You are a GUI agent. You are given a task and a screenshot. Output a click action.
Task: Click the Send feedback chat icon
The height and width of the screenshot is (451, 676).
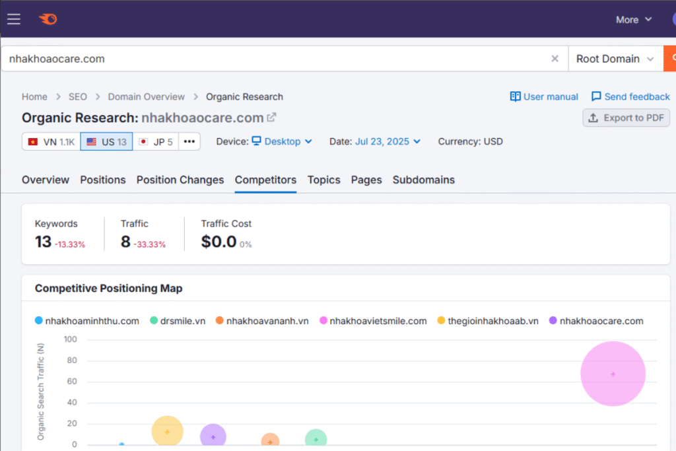pyautogui.click(x=596, y=96)
